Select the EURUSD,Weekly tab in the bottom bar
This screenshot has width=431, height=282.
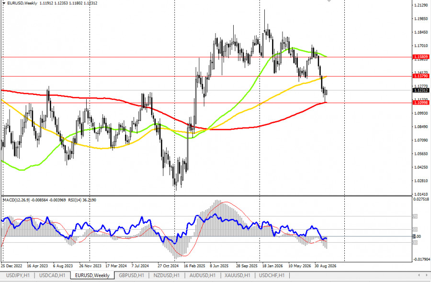coord(92,275)
